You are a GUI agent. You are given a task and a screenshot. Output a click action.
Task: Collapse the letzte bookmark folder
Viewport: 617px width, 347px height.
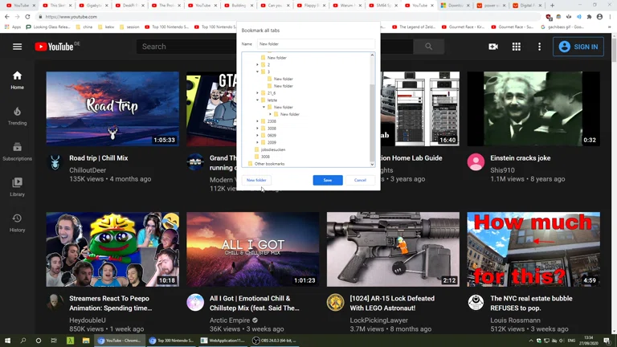[x=258, y=100]
